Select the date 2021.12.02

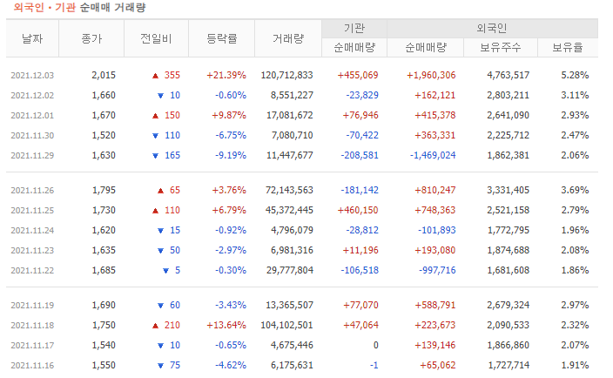[32, 96]
